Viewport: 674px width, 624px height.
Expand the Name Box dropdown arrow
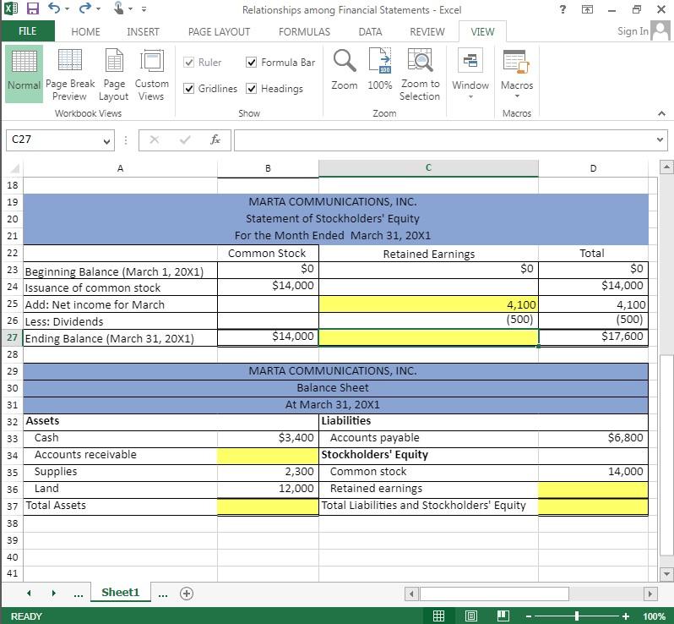click(107, 140)
